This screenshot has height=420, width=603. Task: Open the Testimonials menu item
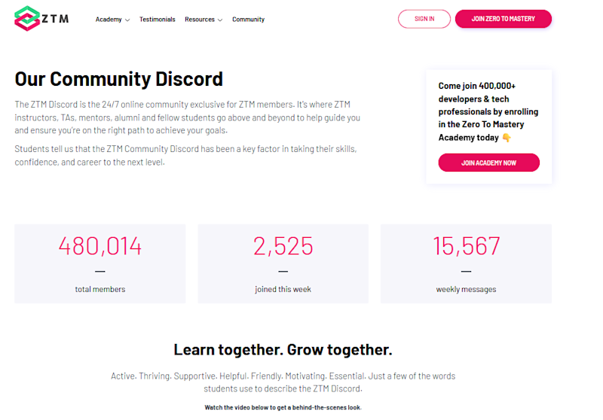157,20
